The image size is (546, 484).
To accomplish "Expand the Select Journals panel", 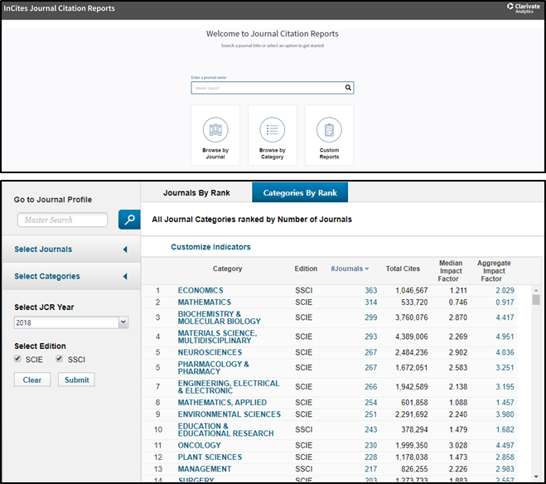I will 71,249.
